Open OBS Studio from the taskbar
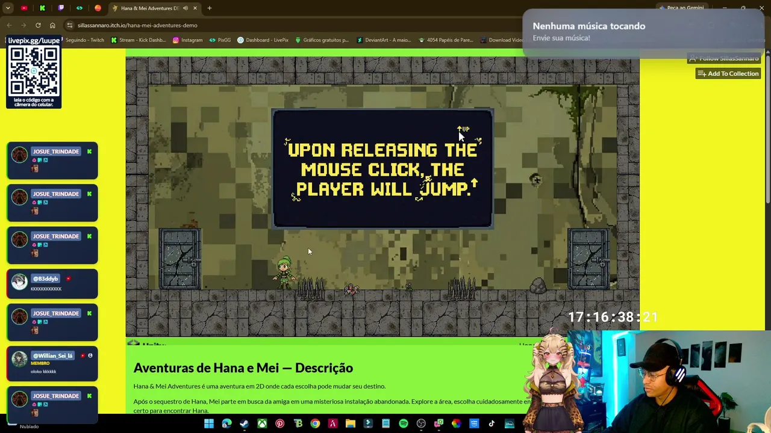 [421, 424]
